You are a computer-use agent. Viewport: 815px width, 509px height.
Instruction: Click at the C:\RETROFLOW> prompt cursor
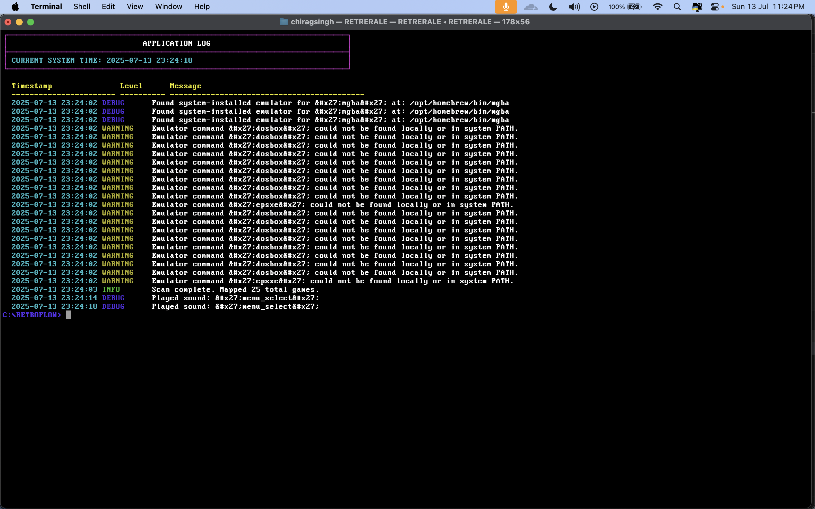[x=68, y=315]
